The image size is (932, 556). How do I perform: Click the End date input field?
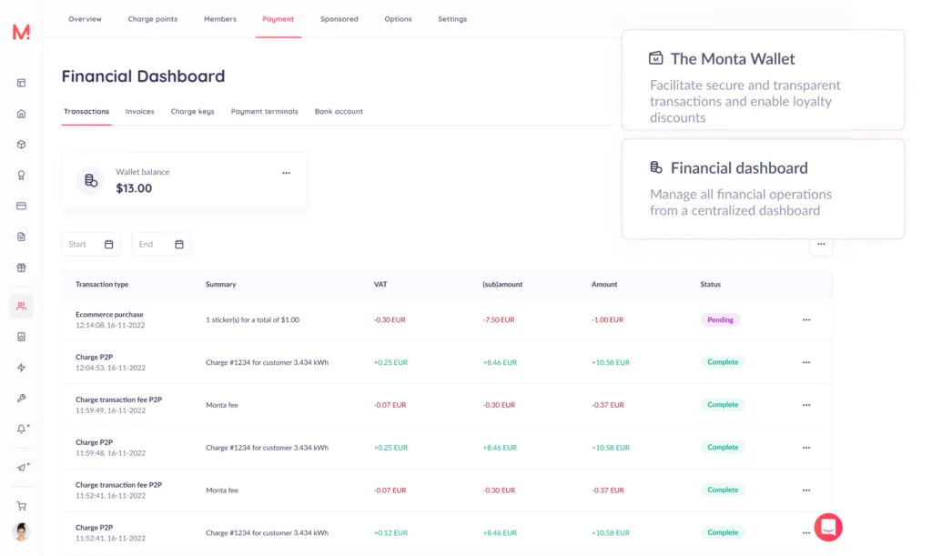[161, 244]
